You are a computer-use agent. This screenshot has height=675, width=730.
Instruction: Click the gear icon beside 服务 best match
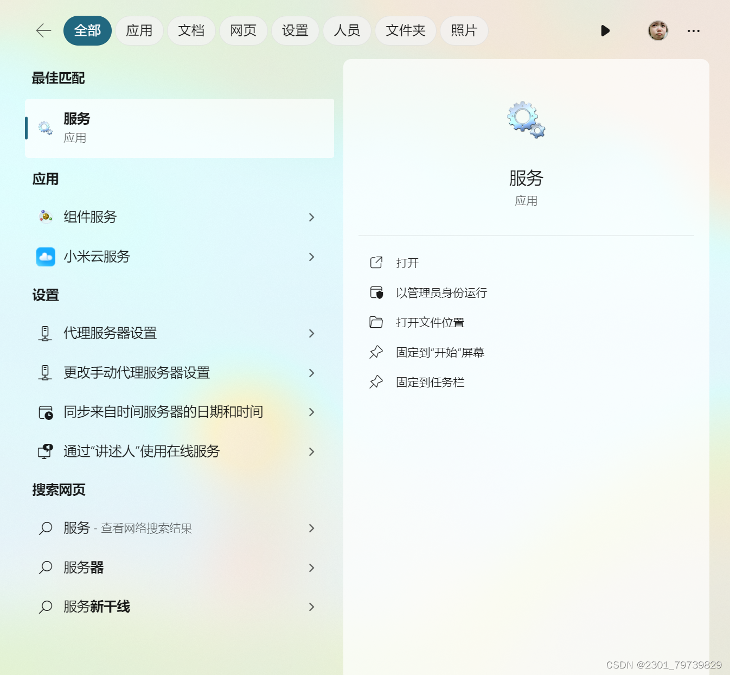click(45, 128)
